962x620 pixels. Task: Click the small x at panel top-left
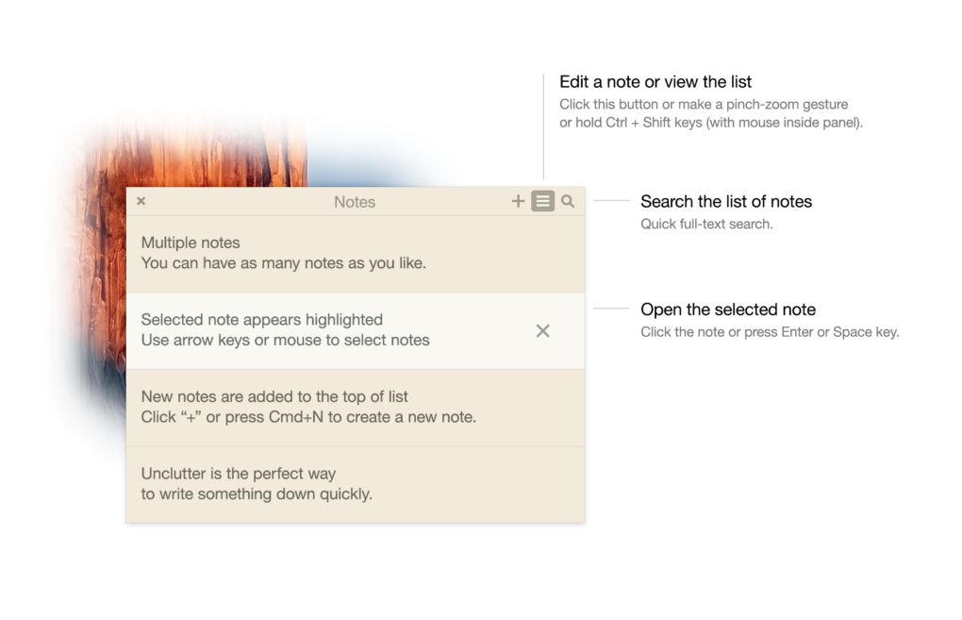coord(141,201)
